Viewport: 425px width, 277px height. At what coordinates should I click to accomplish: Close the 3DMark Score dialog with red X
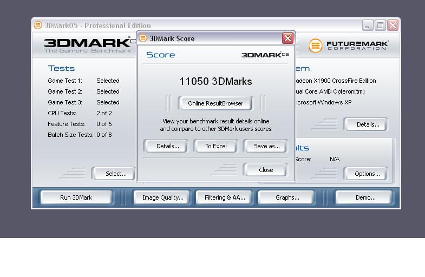[x=287, y=38]
